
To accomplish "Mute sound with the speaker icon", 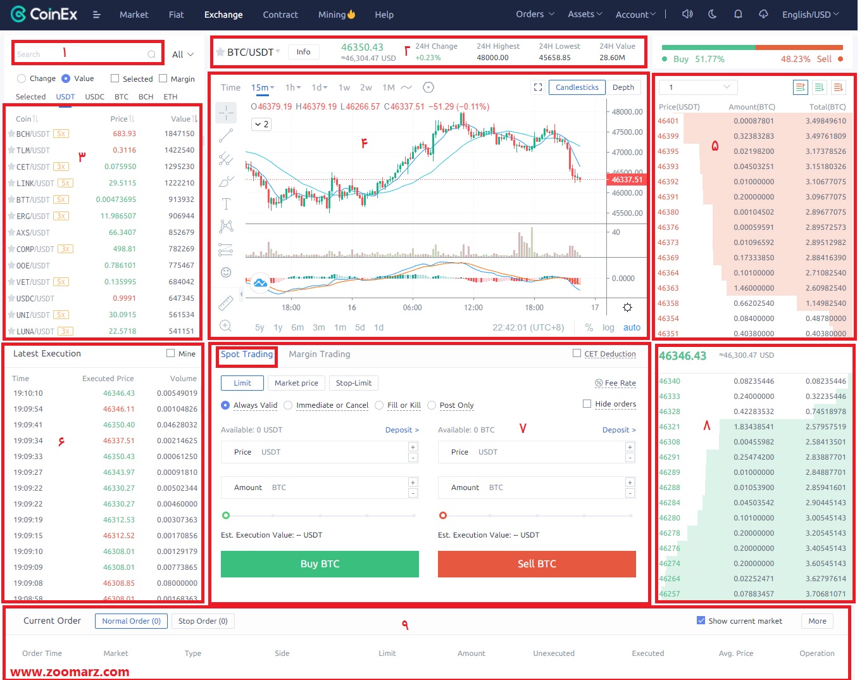I will [687, 14].
